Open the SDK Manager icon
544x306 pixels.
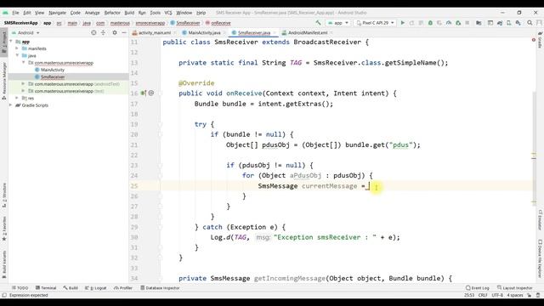518,23
